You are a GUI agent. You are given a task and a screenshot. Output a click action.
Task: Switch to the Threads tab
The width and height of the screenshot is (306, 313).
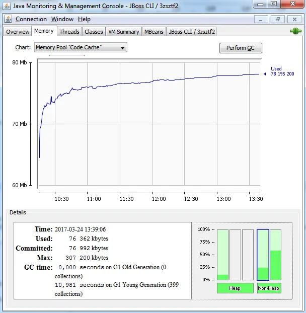69,32
